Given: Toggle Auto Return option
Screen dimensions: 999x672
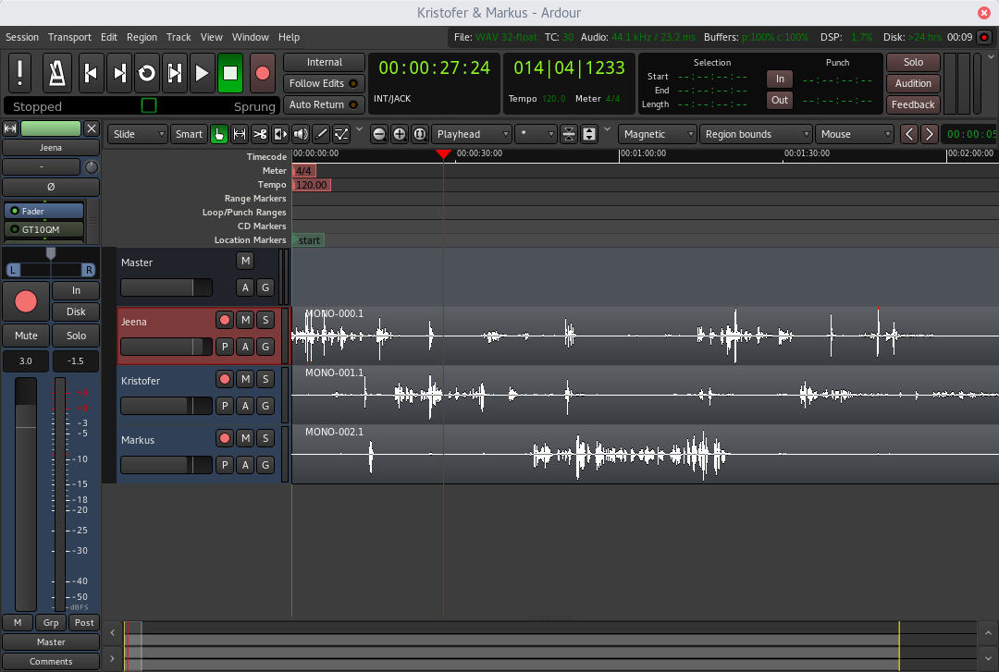Looking at the screenshot, I should coord(324,104).
